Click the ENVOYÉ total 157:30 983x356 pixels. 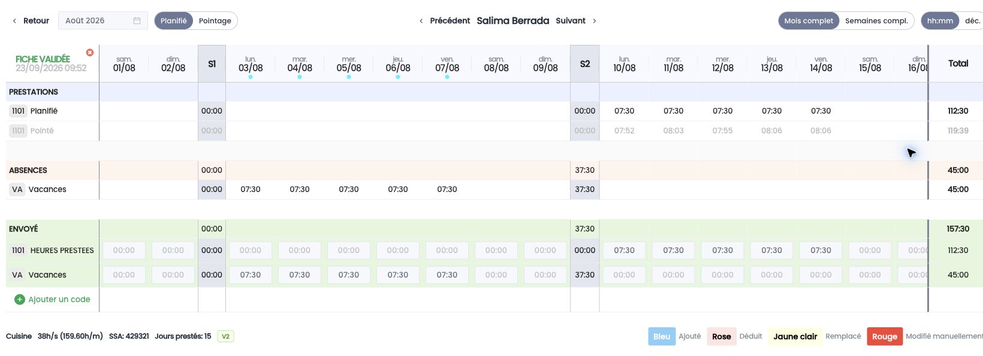pos(958,229)
